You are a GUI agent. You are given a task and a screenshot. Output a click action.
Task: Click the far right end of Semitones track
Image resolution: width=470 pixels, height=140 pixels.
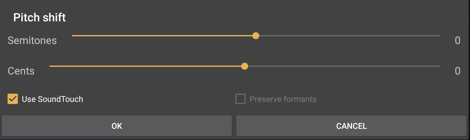coord(439,36)
